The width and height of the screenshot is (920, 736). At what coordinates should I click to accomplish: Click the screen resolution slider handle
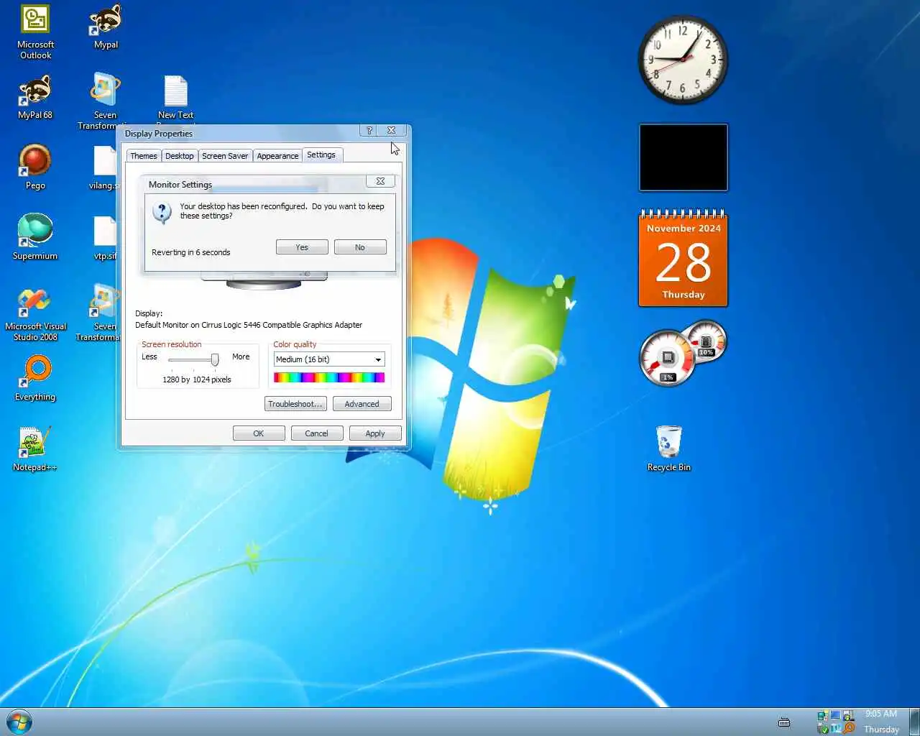[214, 359]
